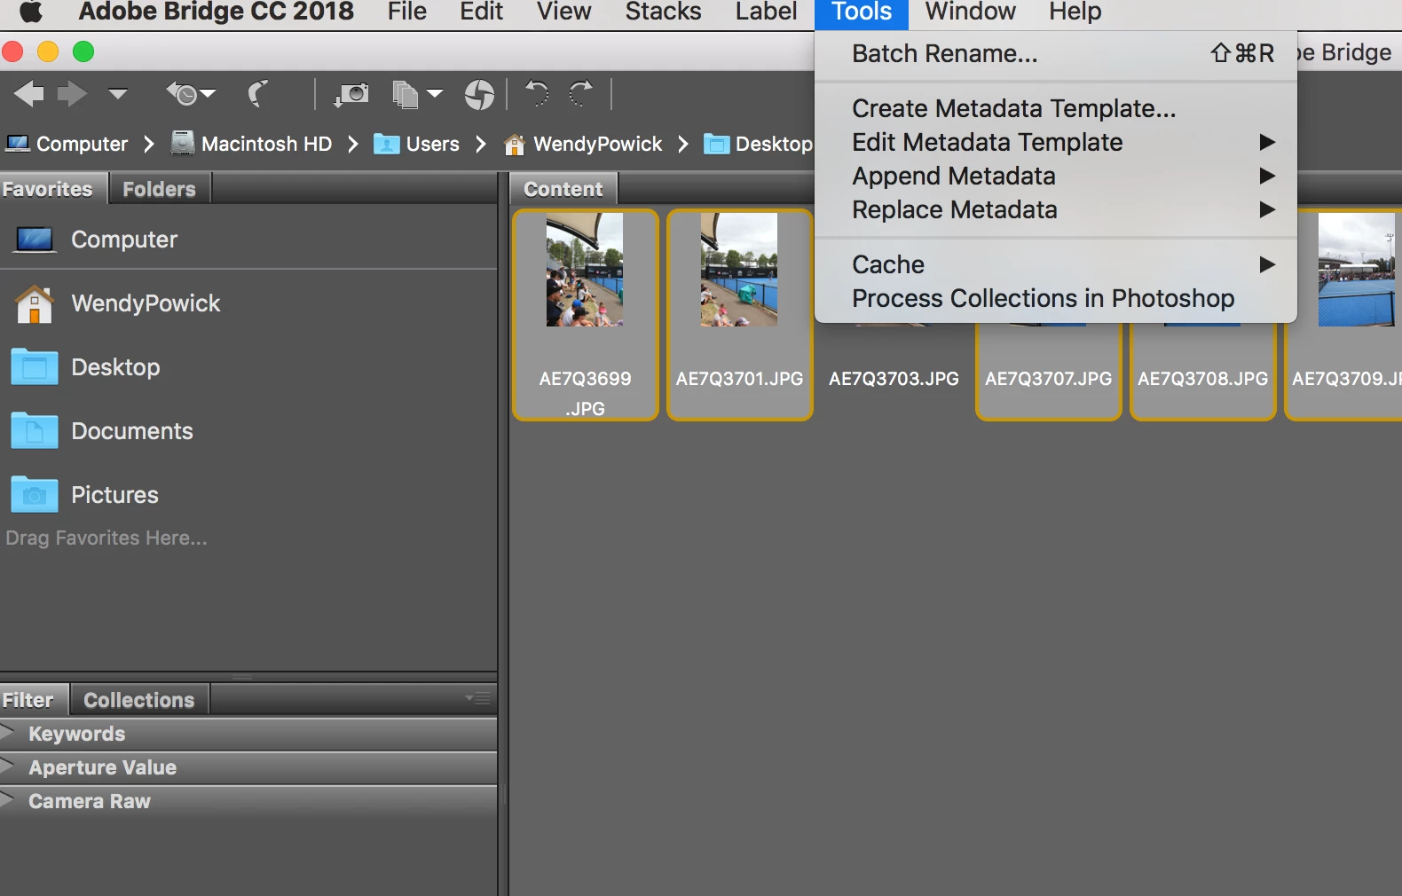Open the Window menu
The width and height of the screenshot is (1402, 896).
(x=970, y=12)
